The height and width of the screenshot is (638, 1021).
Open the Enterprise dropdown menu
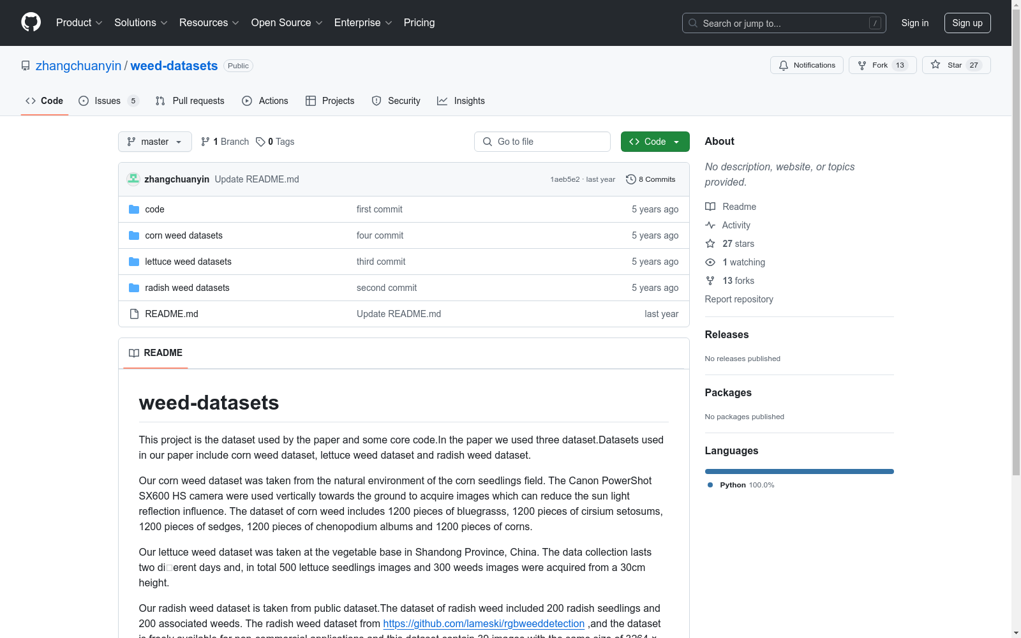coord(363,23)
